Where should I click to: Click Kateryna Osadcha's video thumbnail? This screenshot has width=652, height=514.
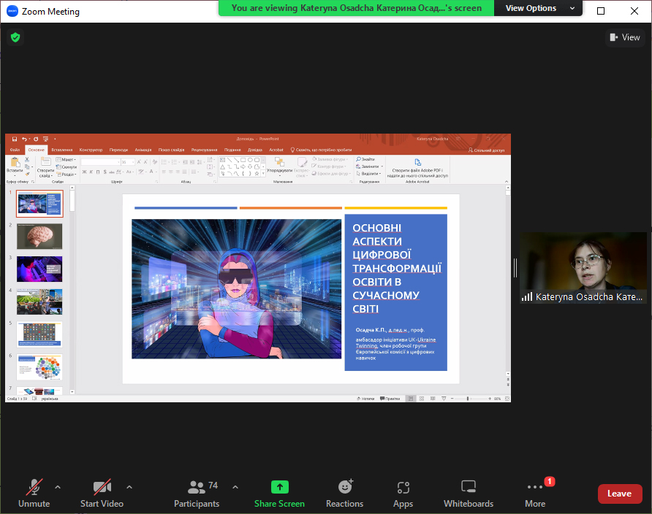(x=583, y=263)
